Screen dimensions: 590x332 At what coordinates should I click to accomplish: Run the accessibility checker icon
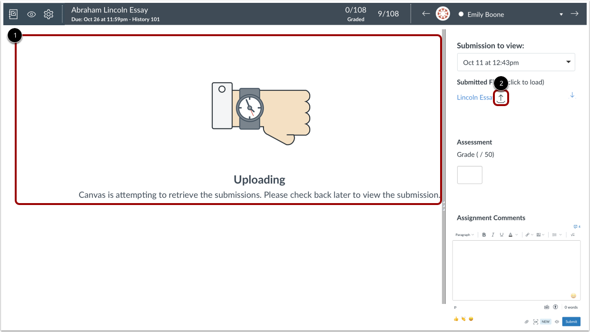pyautogui.click(x=555, y=307)
